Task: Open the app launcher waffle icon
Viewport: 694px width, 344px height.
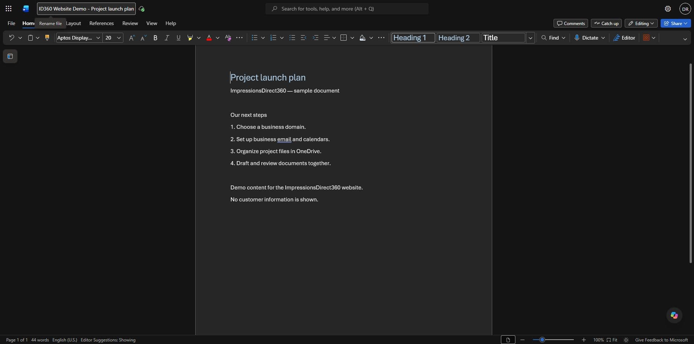Action: click(8, 9)
